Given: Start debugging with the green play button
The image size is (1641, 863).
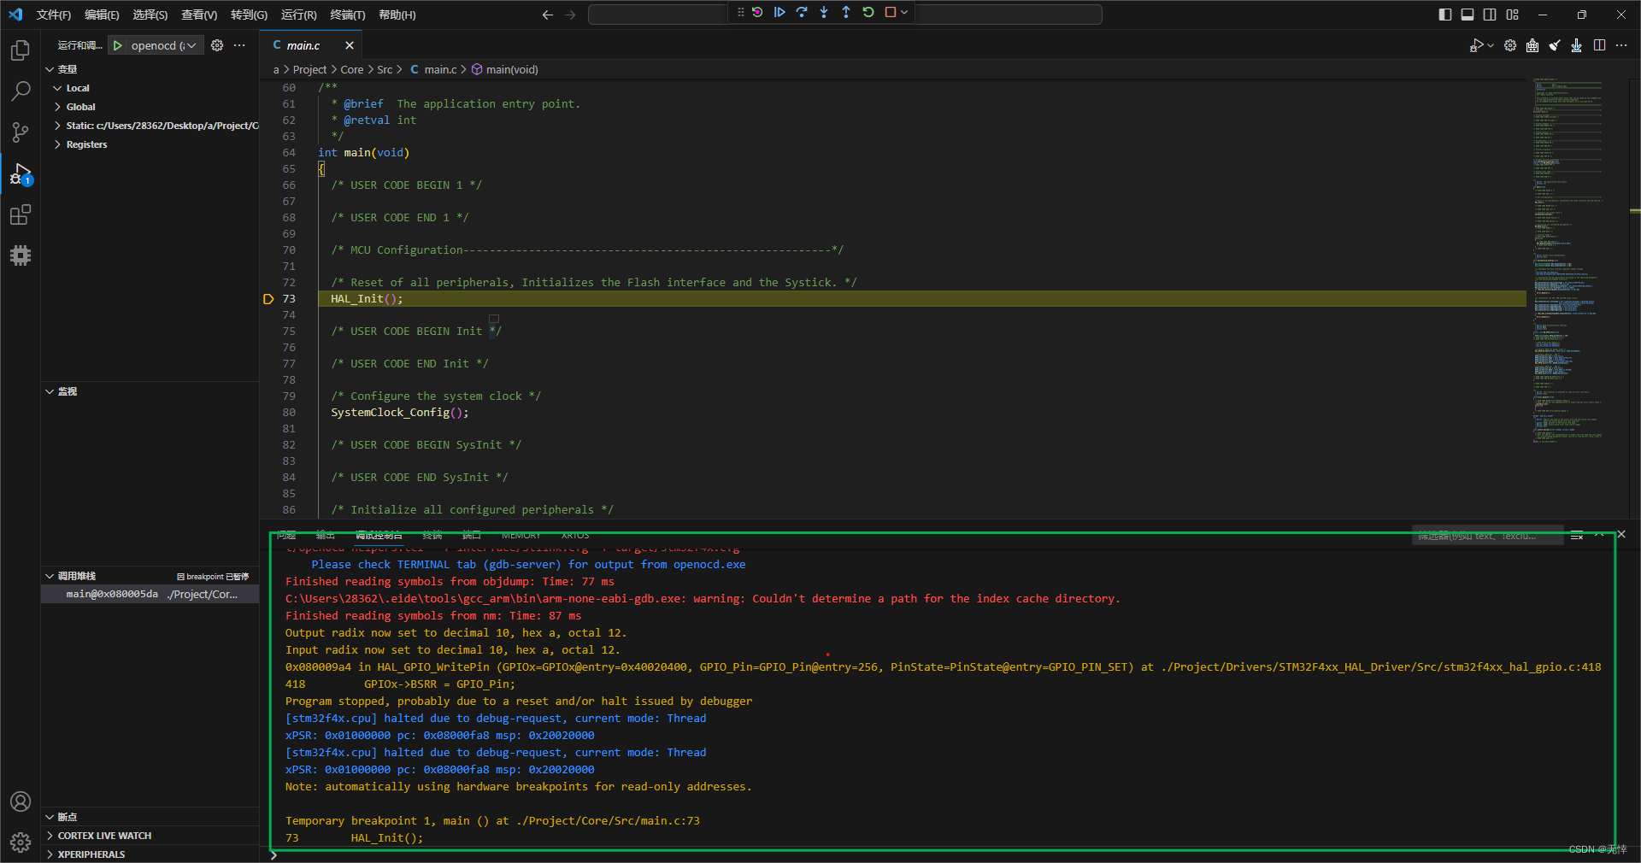Looking at the screenshot, I should [x=118, y=45].
